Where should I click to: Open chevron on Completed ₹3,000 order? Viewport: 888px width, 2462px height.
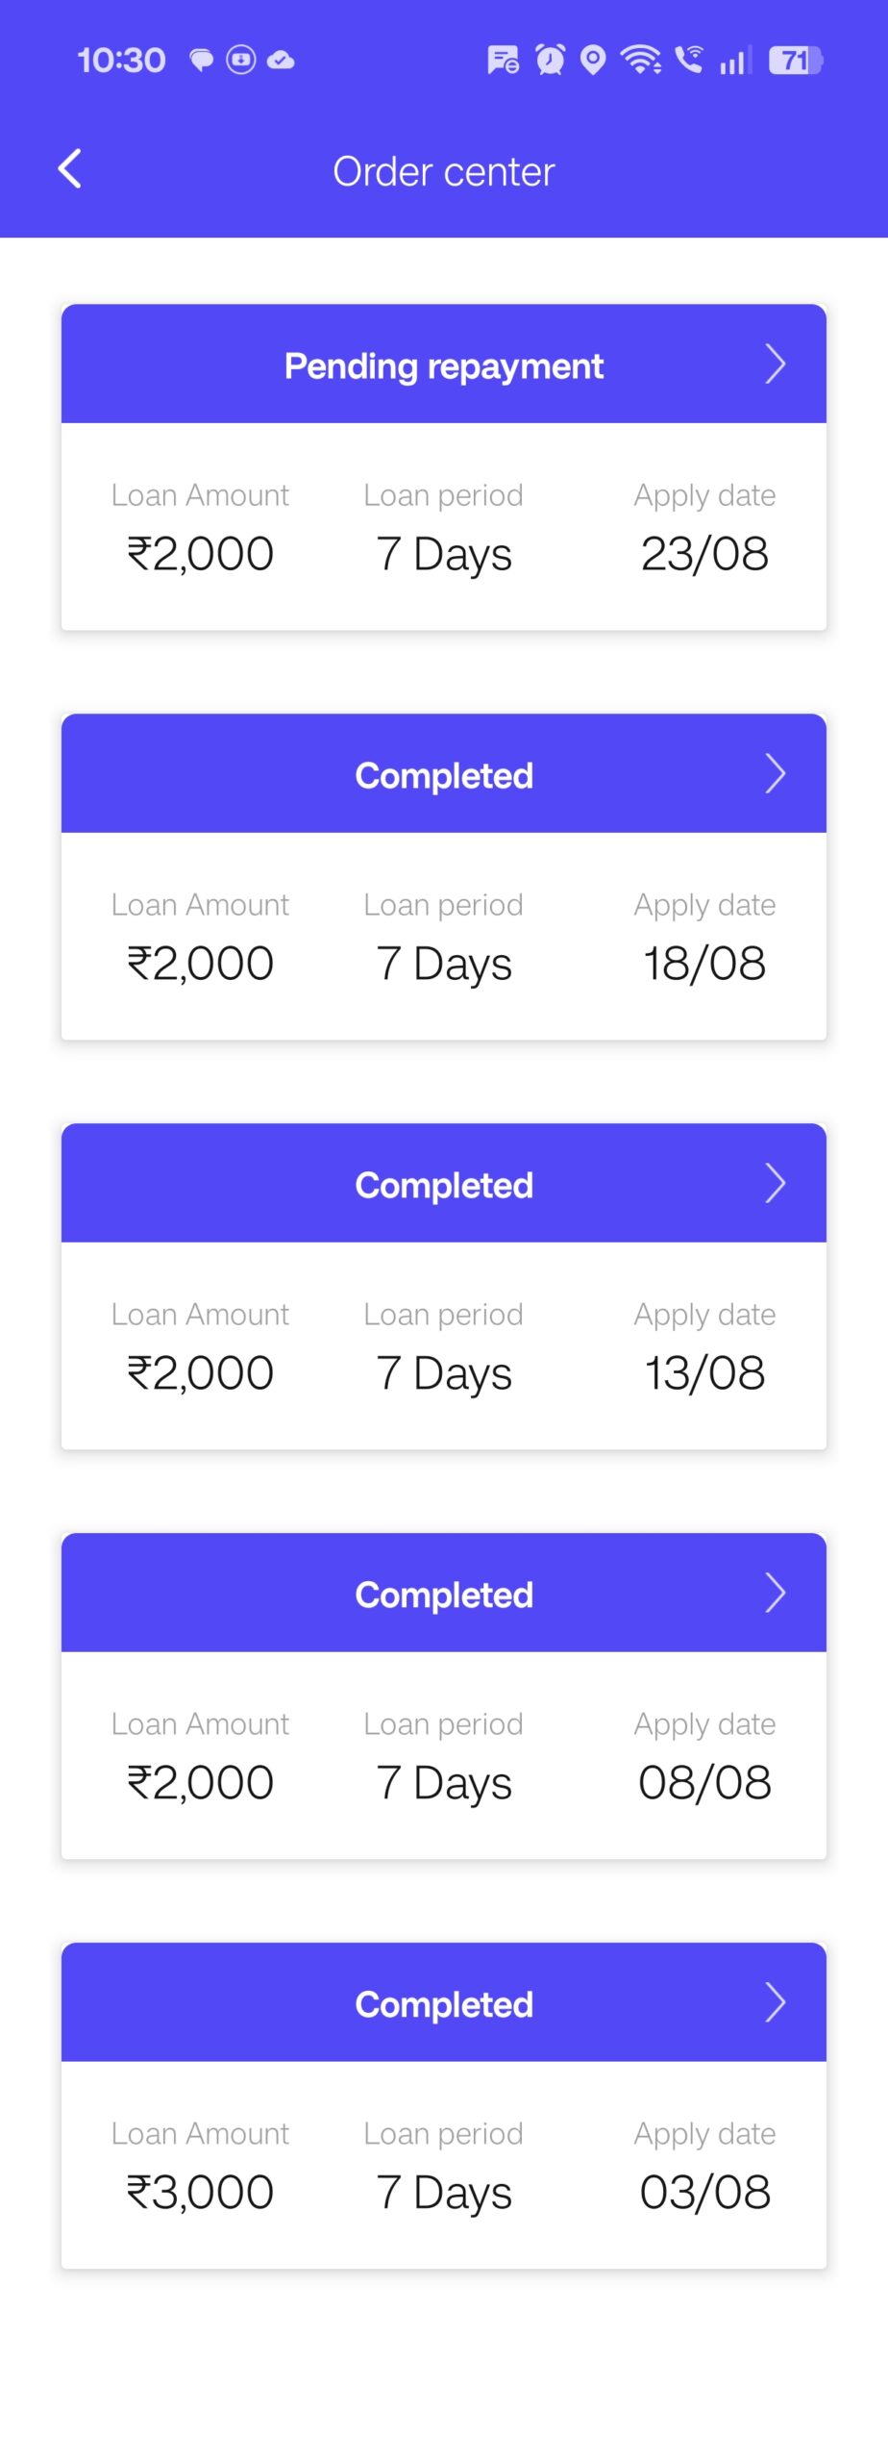tap(776, 2003)
